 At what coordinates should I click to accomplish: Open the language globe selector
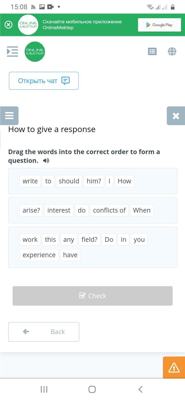[x=172, y=52]
